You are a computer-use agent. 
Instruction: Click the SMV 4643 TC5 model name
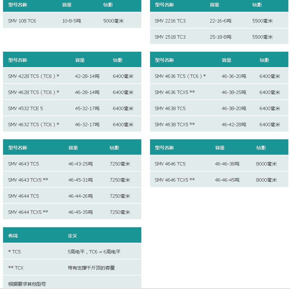point(23,164)
